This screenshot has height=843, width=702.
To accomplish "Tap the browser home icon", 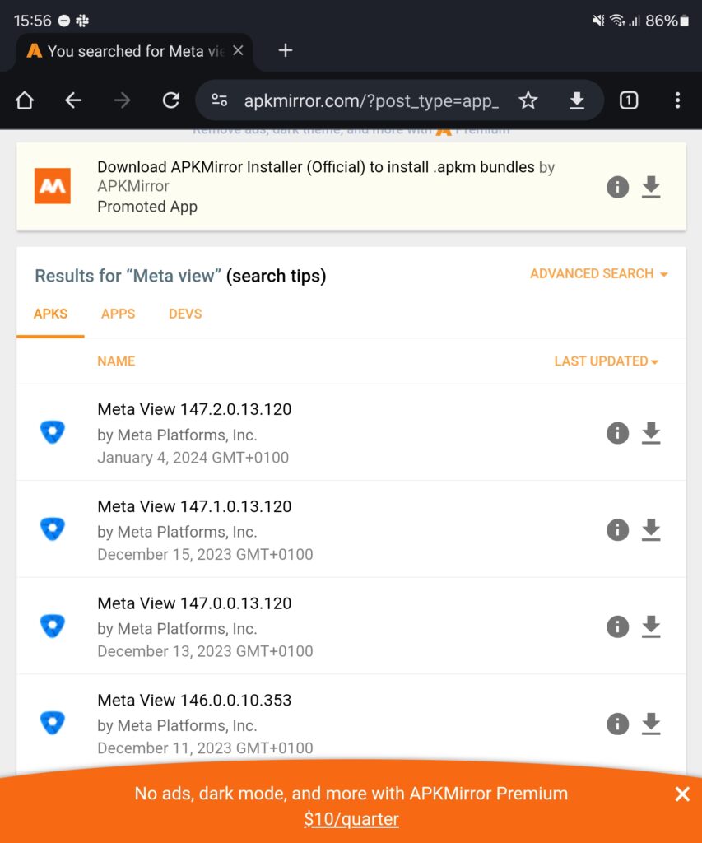I will pyautogui.click(x=25, y=100).
